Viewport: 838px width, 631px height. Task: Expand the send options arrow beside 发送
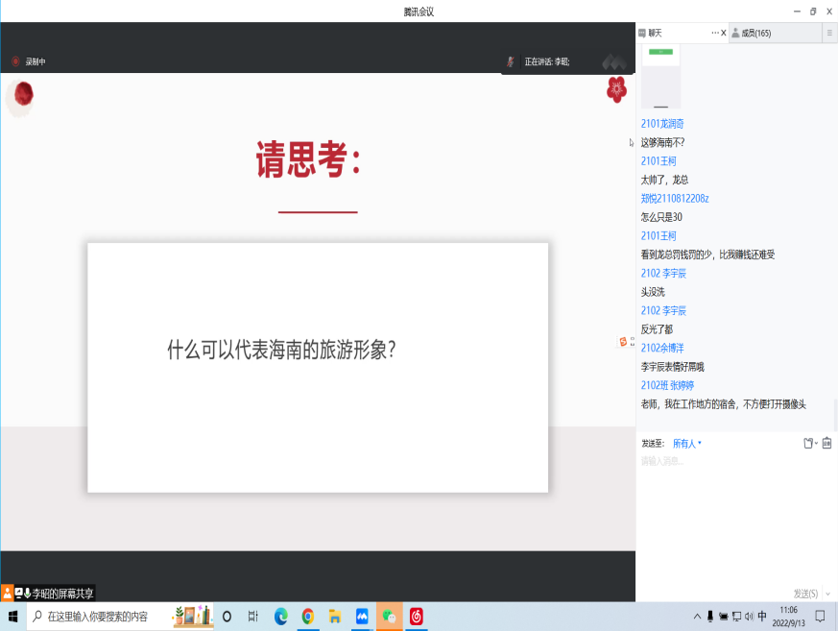(828, 594)
